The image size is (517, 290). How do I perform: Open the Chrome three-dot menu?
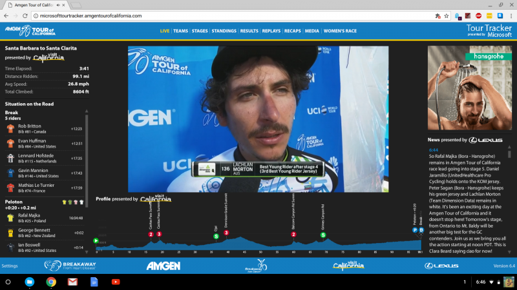(510, 15)
